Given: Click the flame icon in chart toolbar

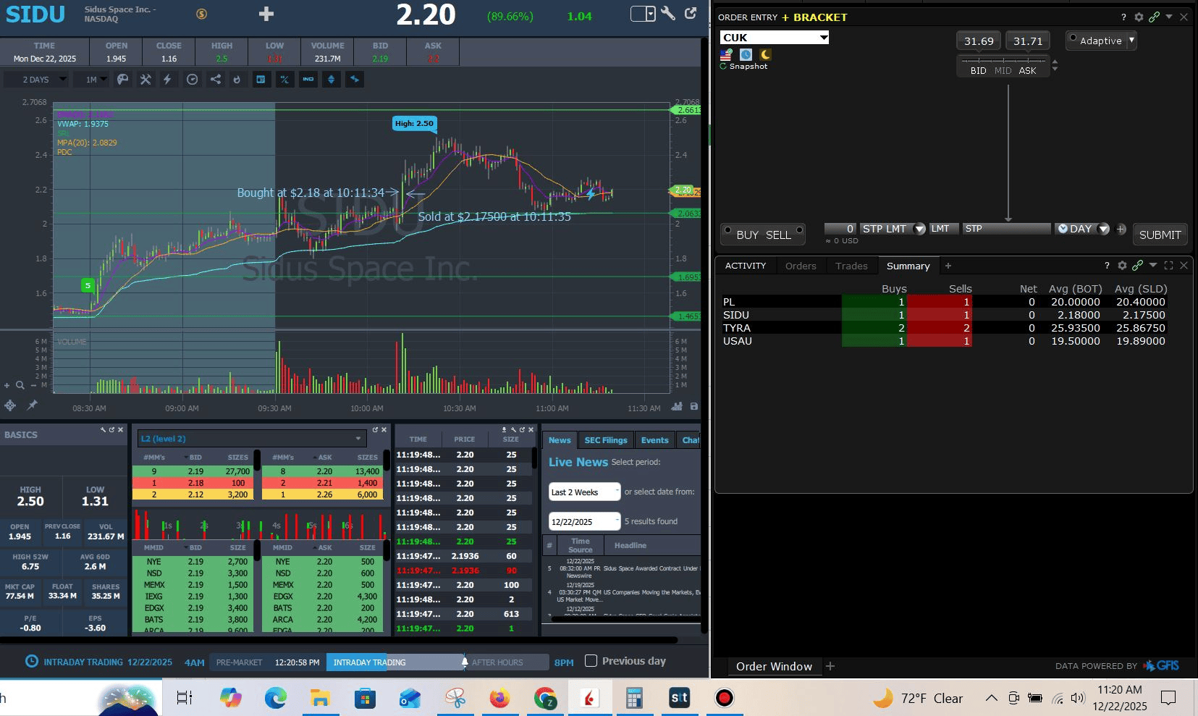Looking at the screenshot, I should pos(237,80).
